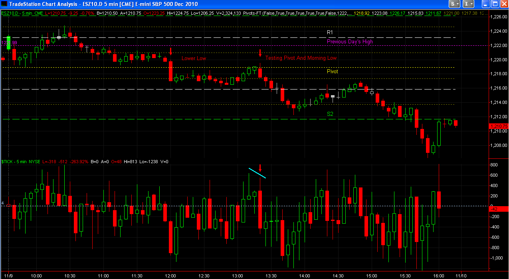Select the Lower Low annotation text

click(x=194, y=59)
